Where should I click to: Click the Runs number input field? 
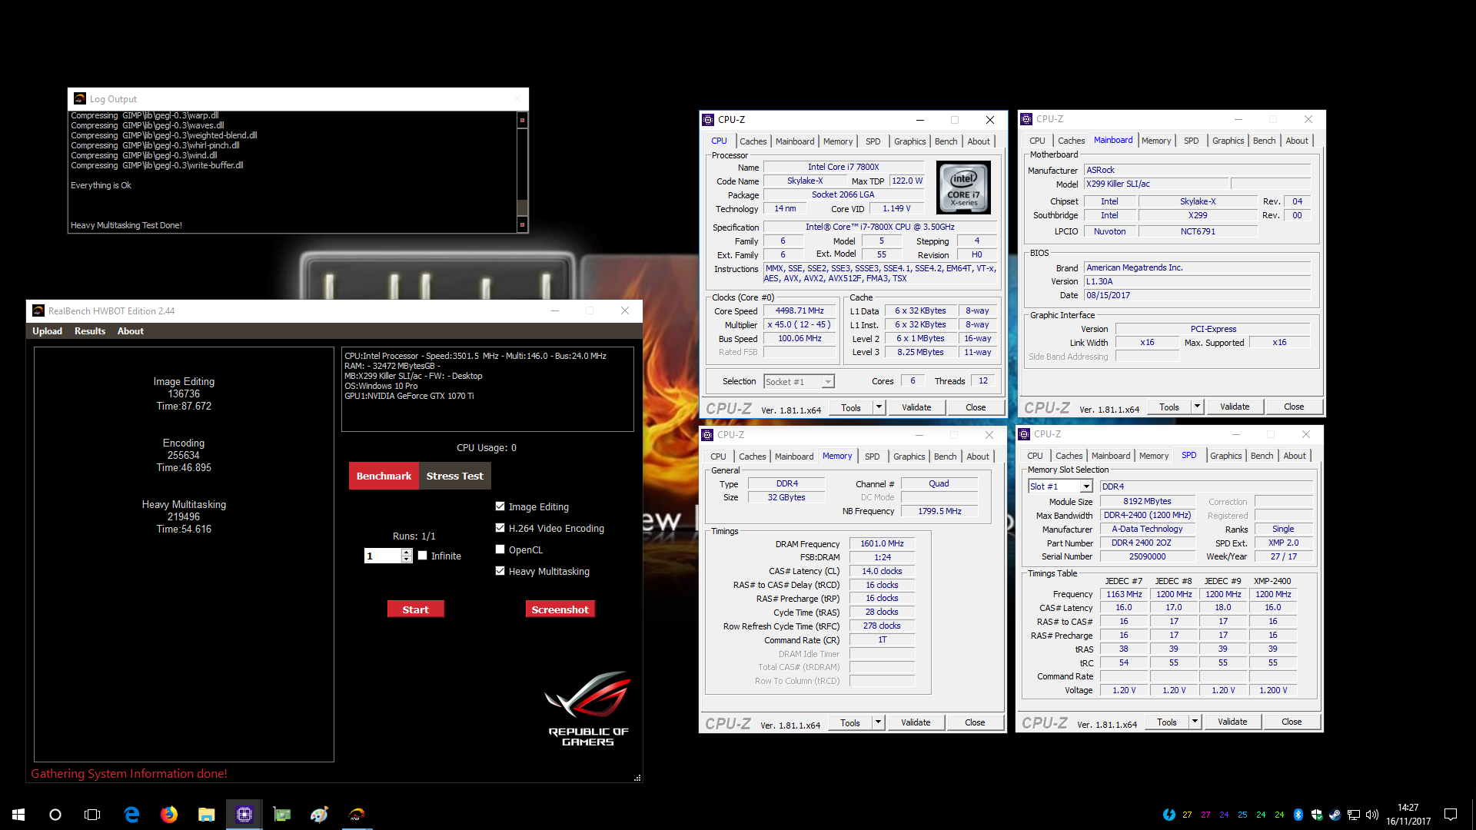pyautogui.click(x=383, y=556)
